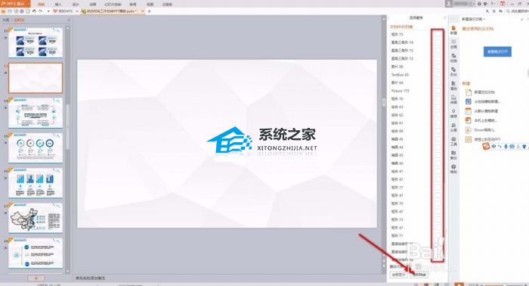Toggle visibility checkbox for 矩形 75

tap(438, 34)
